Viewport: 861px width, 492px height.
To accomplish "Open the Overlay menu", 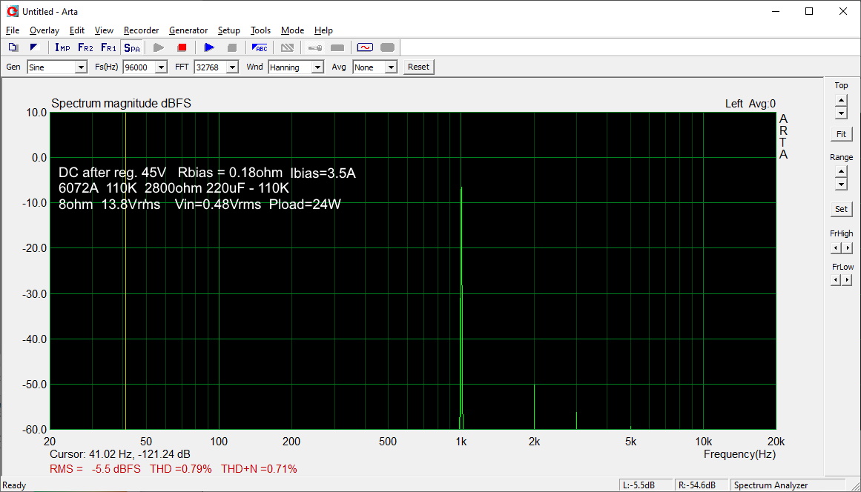I will (x=44, y=30).
